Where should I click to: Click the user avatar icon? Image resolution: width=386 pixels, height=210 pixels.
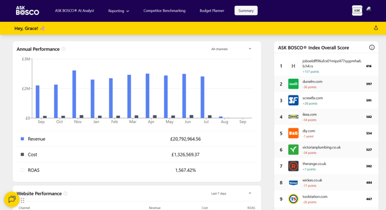[x=369, y=10]
